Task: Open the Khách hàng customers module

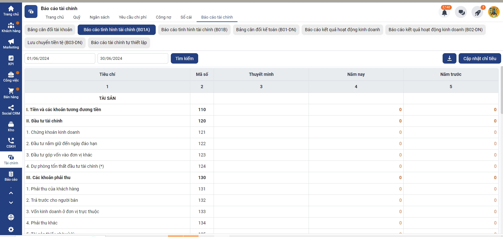Action: 11,27
